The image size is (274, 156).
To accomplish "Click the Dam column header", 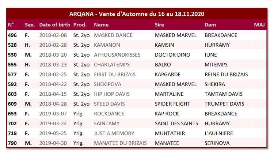I will 210,25.
